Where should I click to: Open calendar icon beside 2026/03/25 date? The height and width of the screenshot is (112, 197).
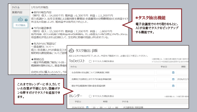pyautogui.click(x=87, y=107)
